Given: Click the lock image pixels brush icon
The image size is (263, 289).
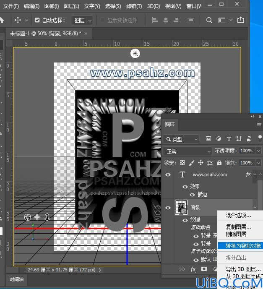Looking at the screenshot, I should click(x=192, y=163).
